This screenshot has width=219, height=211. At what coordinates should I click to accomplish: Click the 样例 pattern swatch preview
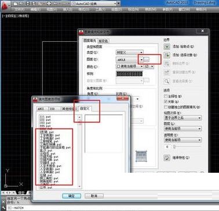point(129,74)
